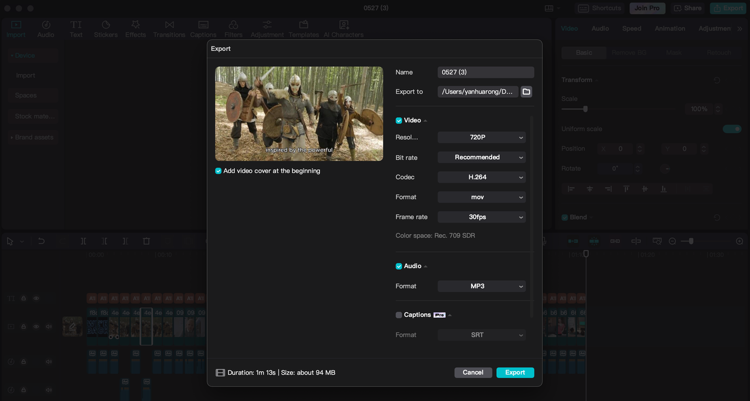Click the timeline playhead marker
Image resolution: width=750 pixels, height=401 pixels.
[x=585, y=253]
